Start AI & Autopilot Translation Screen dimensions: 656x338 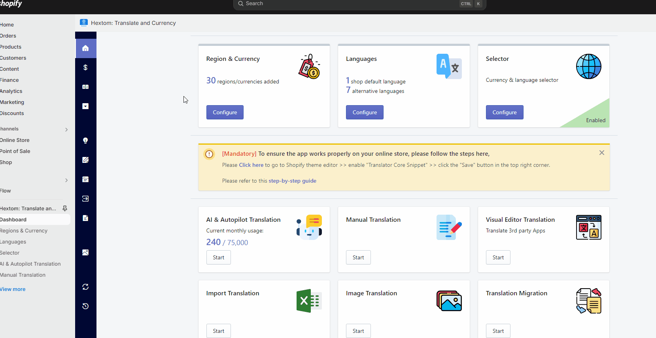click(x=219, y=257)
